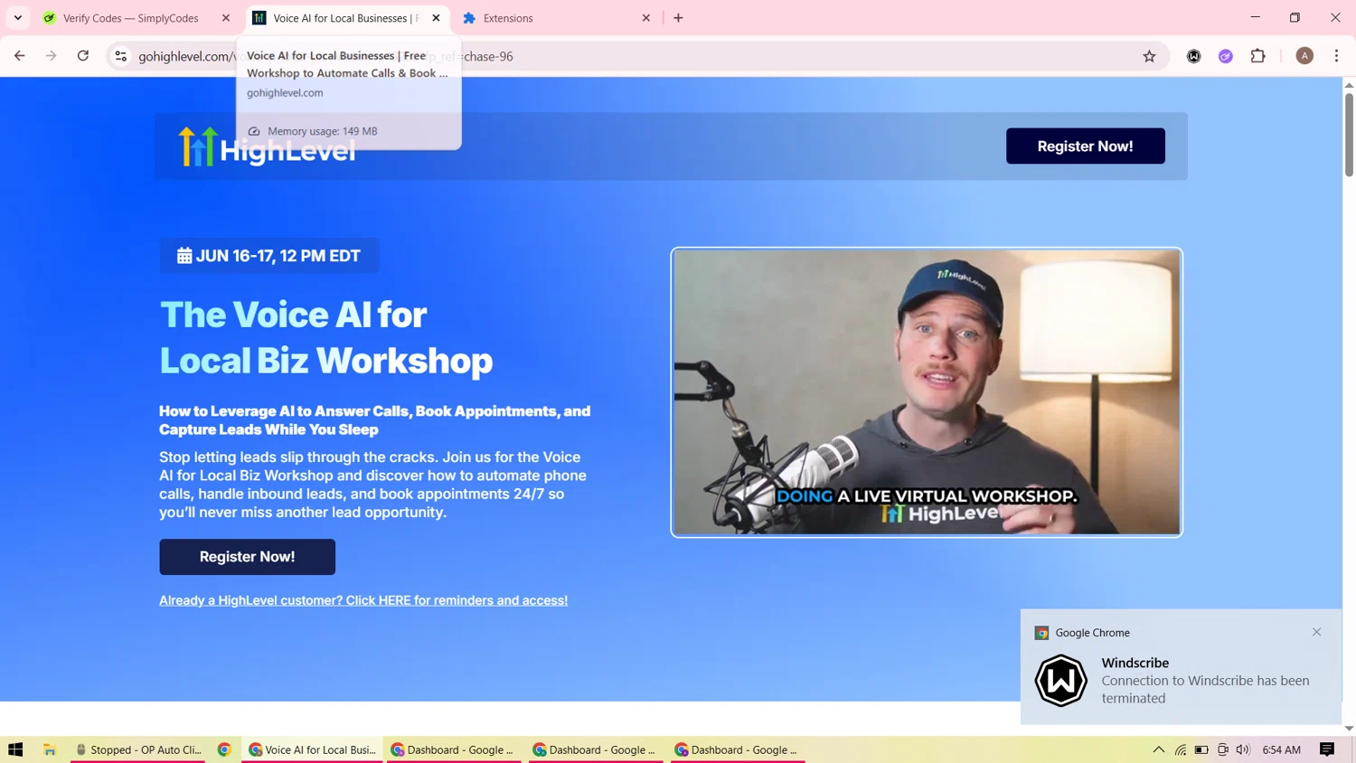Close the Extensions tab
1356x763 pixels.
(645, 18)
